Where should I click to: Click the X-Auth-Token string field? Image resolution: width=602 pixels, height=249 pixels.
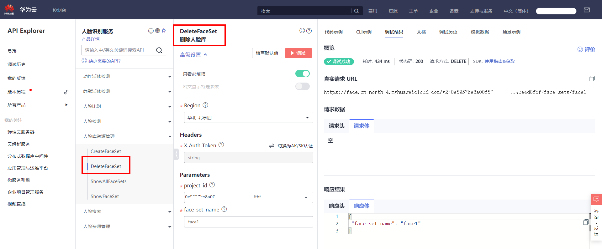pyautogui.click(x=248, y=157)
